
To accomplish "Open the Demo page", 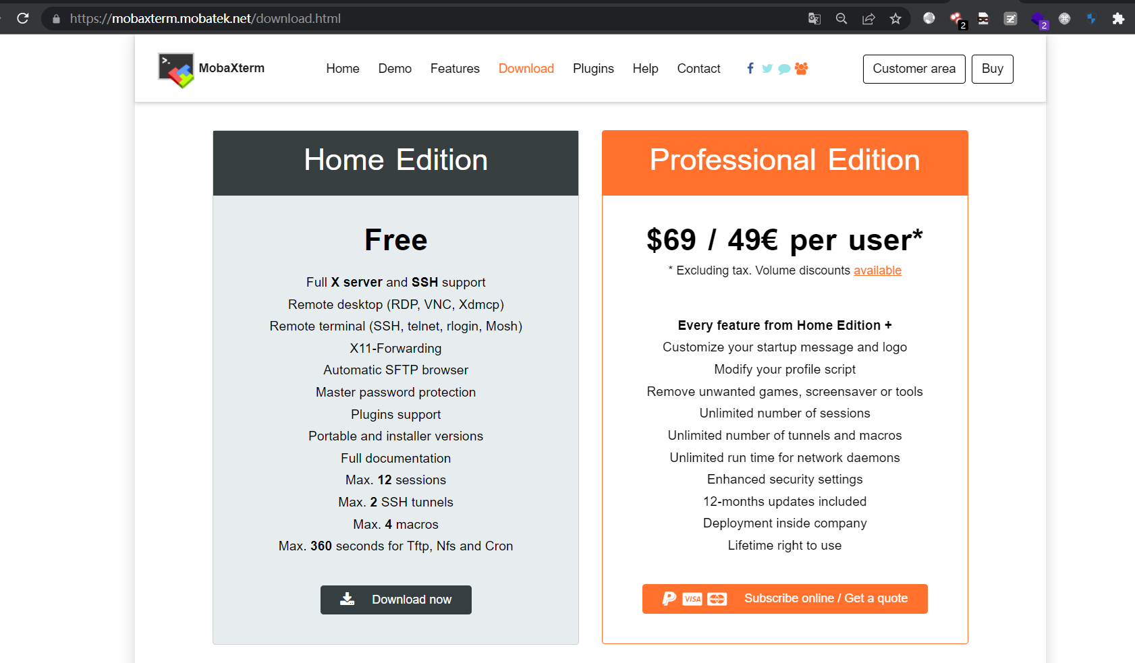I will [x=395, y=69].
